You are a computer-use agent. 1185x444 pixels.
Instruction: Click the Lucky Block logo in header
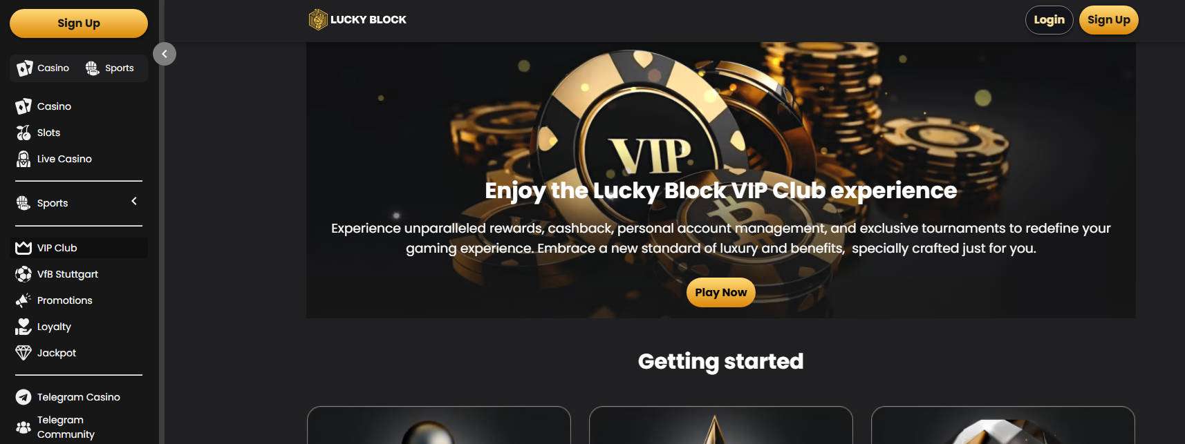[x=357, y=19]
